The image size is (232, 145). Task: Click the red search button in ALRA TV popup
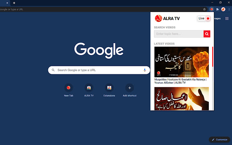[207, 34]
